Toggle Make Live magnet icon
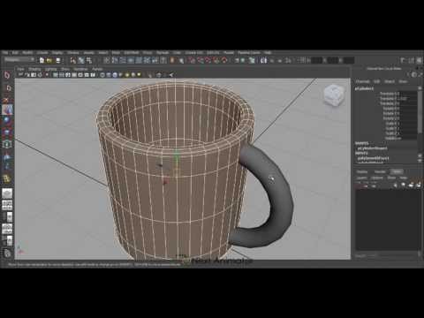Image resolution: width=424 pixels, height=318 pixels. pyautogui.click(x=224, y=60)
